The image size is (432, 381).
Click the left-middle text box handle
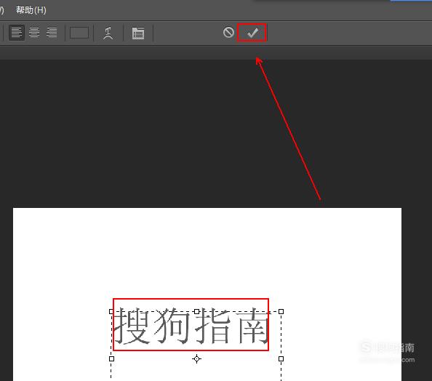pyautogui.click(x=111, y=358)
